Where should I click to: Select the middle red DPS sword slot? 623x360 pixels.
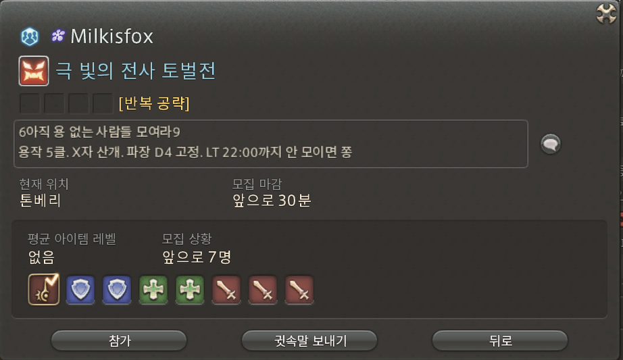pyautogui.click(x=263, y=290)
